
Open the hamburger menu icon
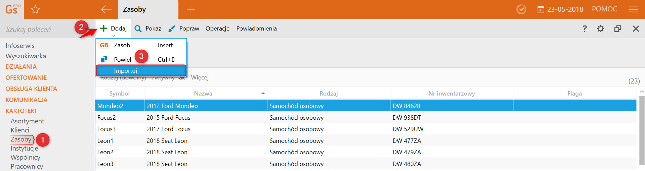pos(634,9)
